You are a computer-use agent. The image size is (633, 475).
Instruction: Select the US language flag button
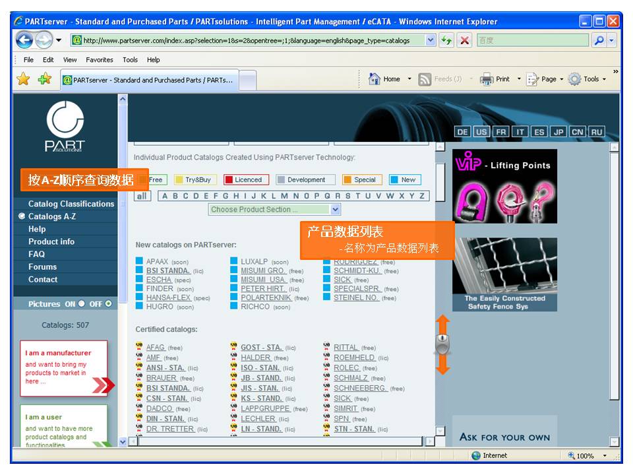pos(481,132)
